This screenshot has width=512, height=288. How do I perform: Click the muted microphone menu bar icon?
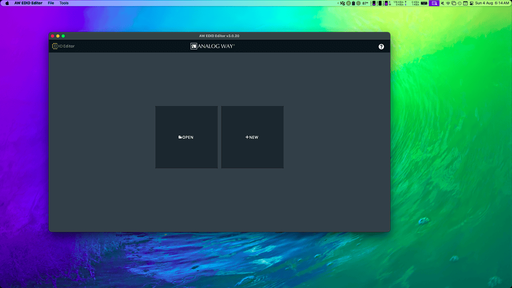point(441,3)
